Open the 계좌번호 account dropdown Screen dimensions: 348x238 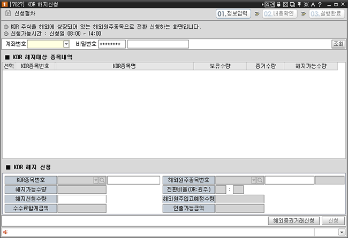[66, 44]
